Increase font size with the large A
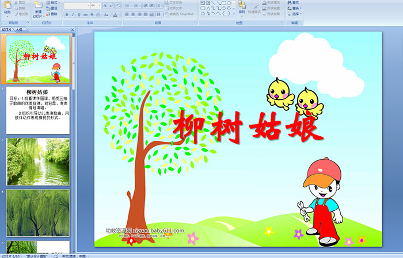 pos(105,5)
